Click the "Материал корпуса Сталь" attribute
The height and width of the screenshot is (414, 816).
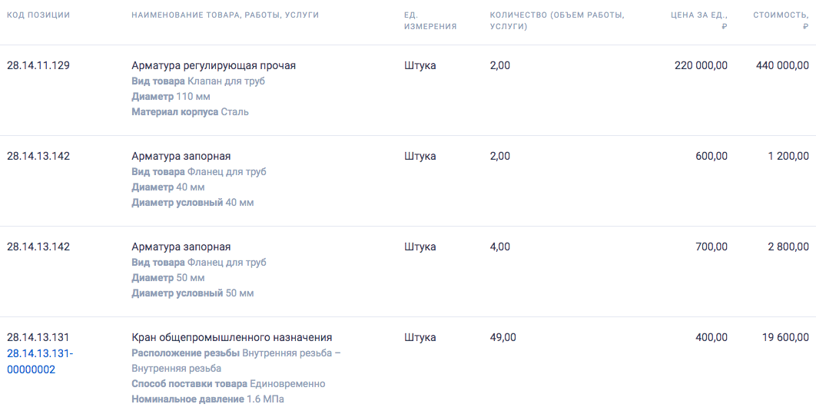[x=190, y=112]
